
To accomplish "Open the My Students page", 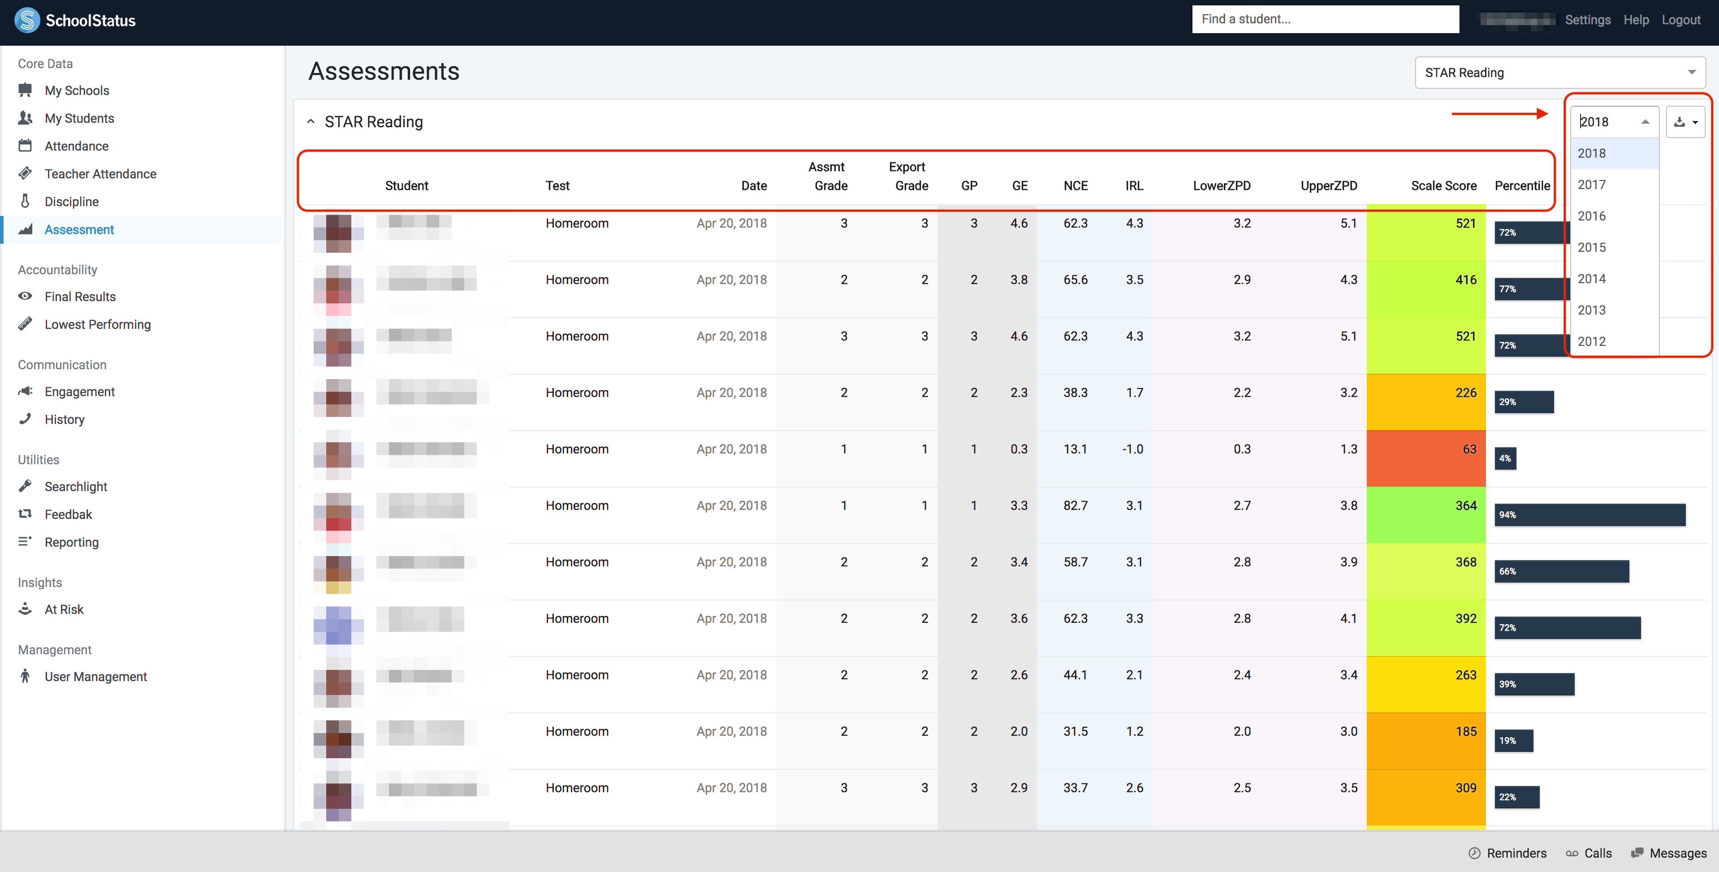I will tap(79, 118).
